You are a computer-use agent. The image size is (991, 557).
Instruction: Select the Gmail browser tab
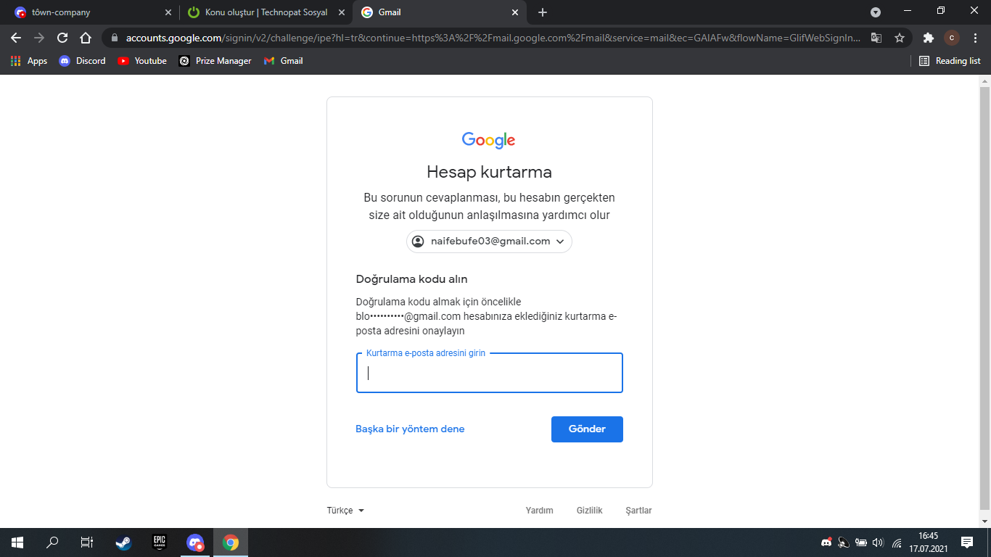[x=439, y=12]
